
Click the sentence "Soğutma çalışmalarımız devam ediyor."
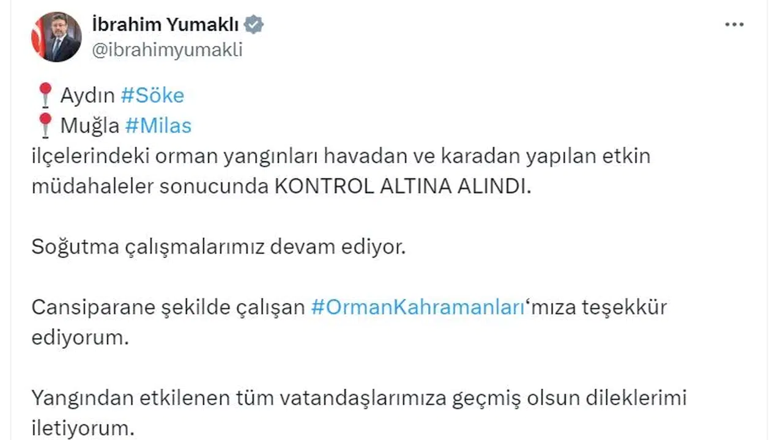pyautogui.click(x=218, y=248)
